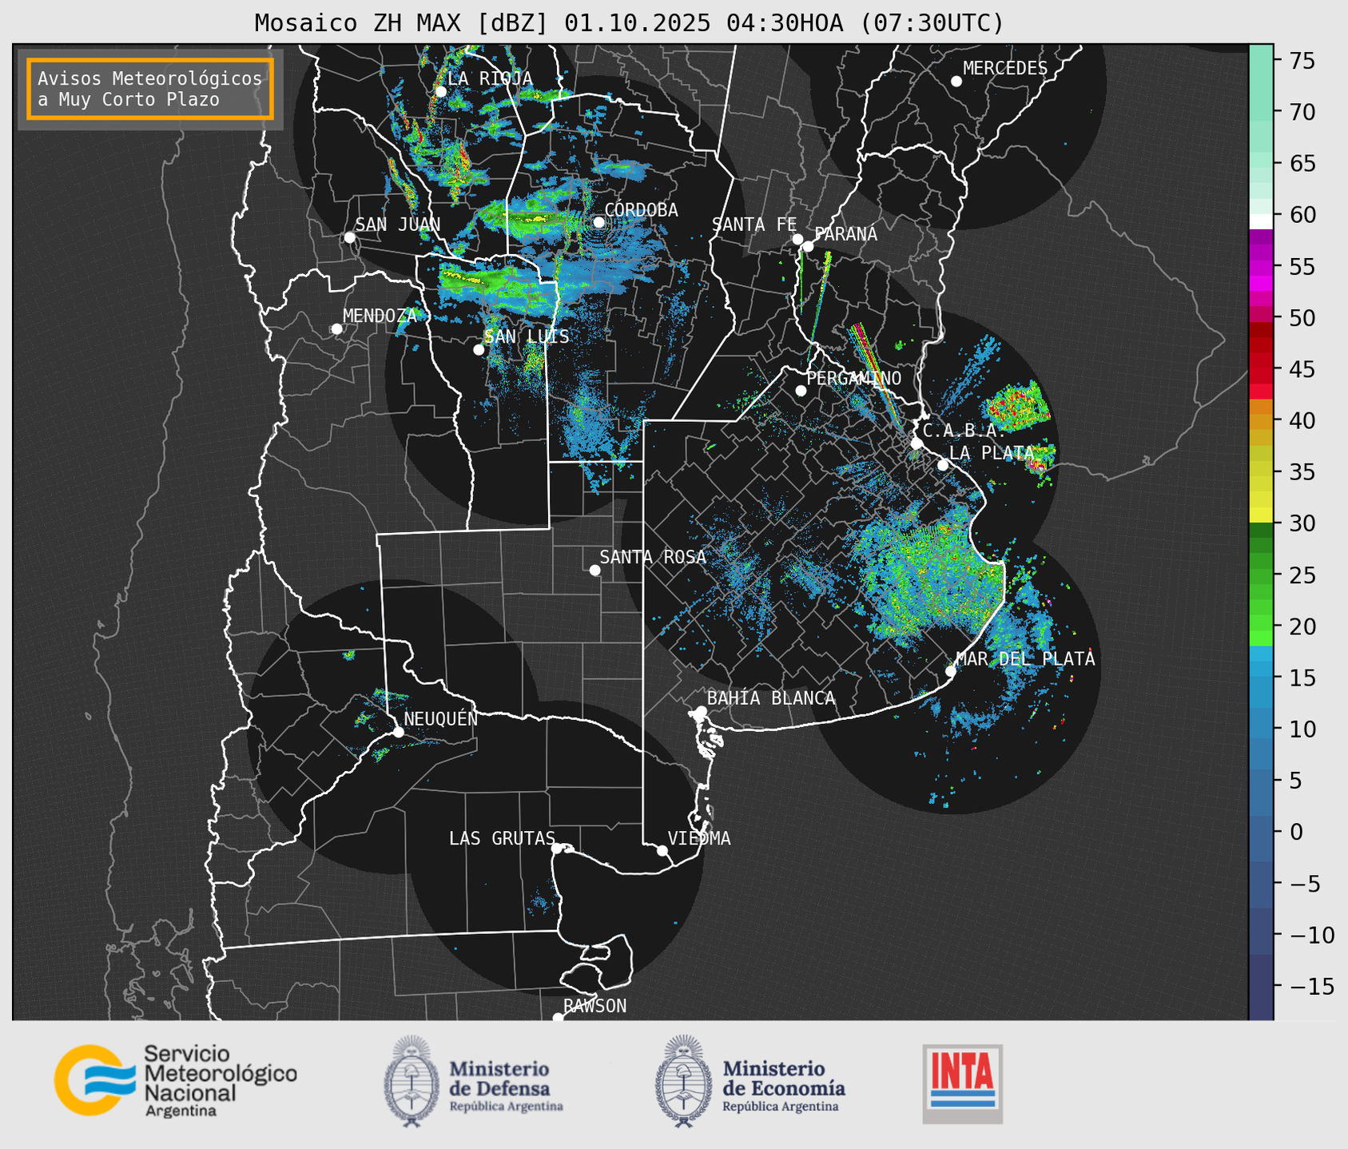The width and height of the screenshot is (1348, 1149).
Task: Click the BAHÍA BLANCA map label
Action: (771, 698)
